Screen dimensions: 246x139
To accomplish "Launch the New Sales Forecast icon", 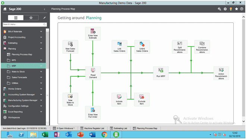I will coord(70,47).
